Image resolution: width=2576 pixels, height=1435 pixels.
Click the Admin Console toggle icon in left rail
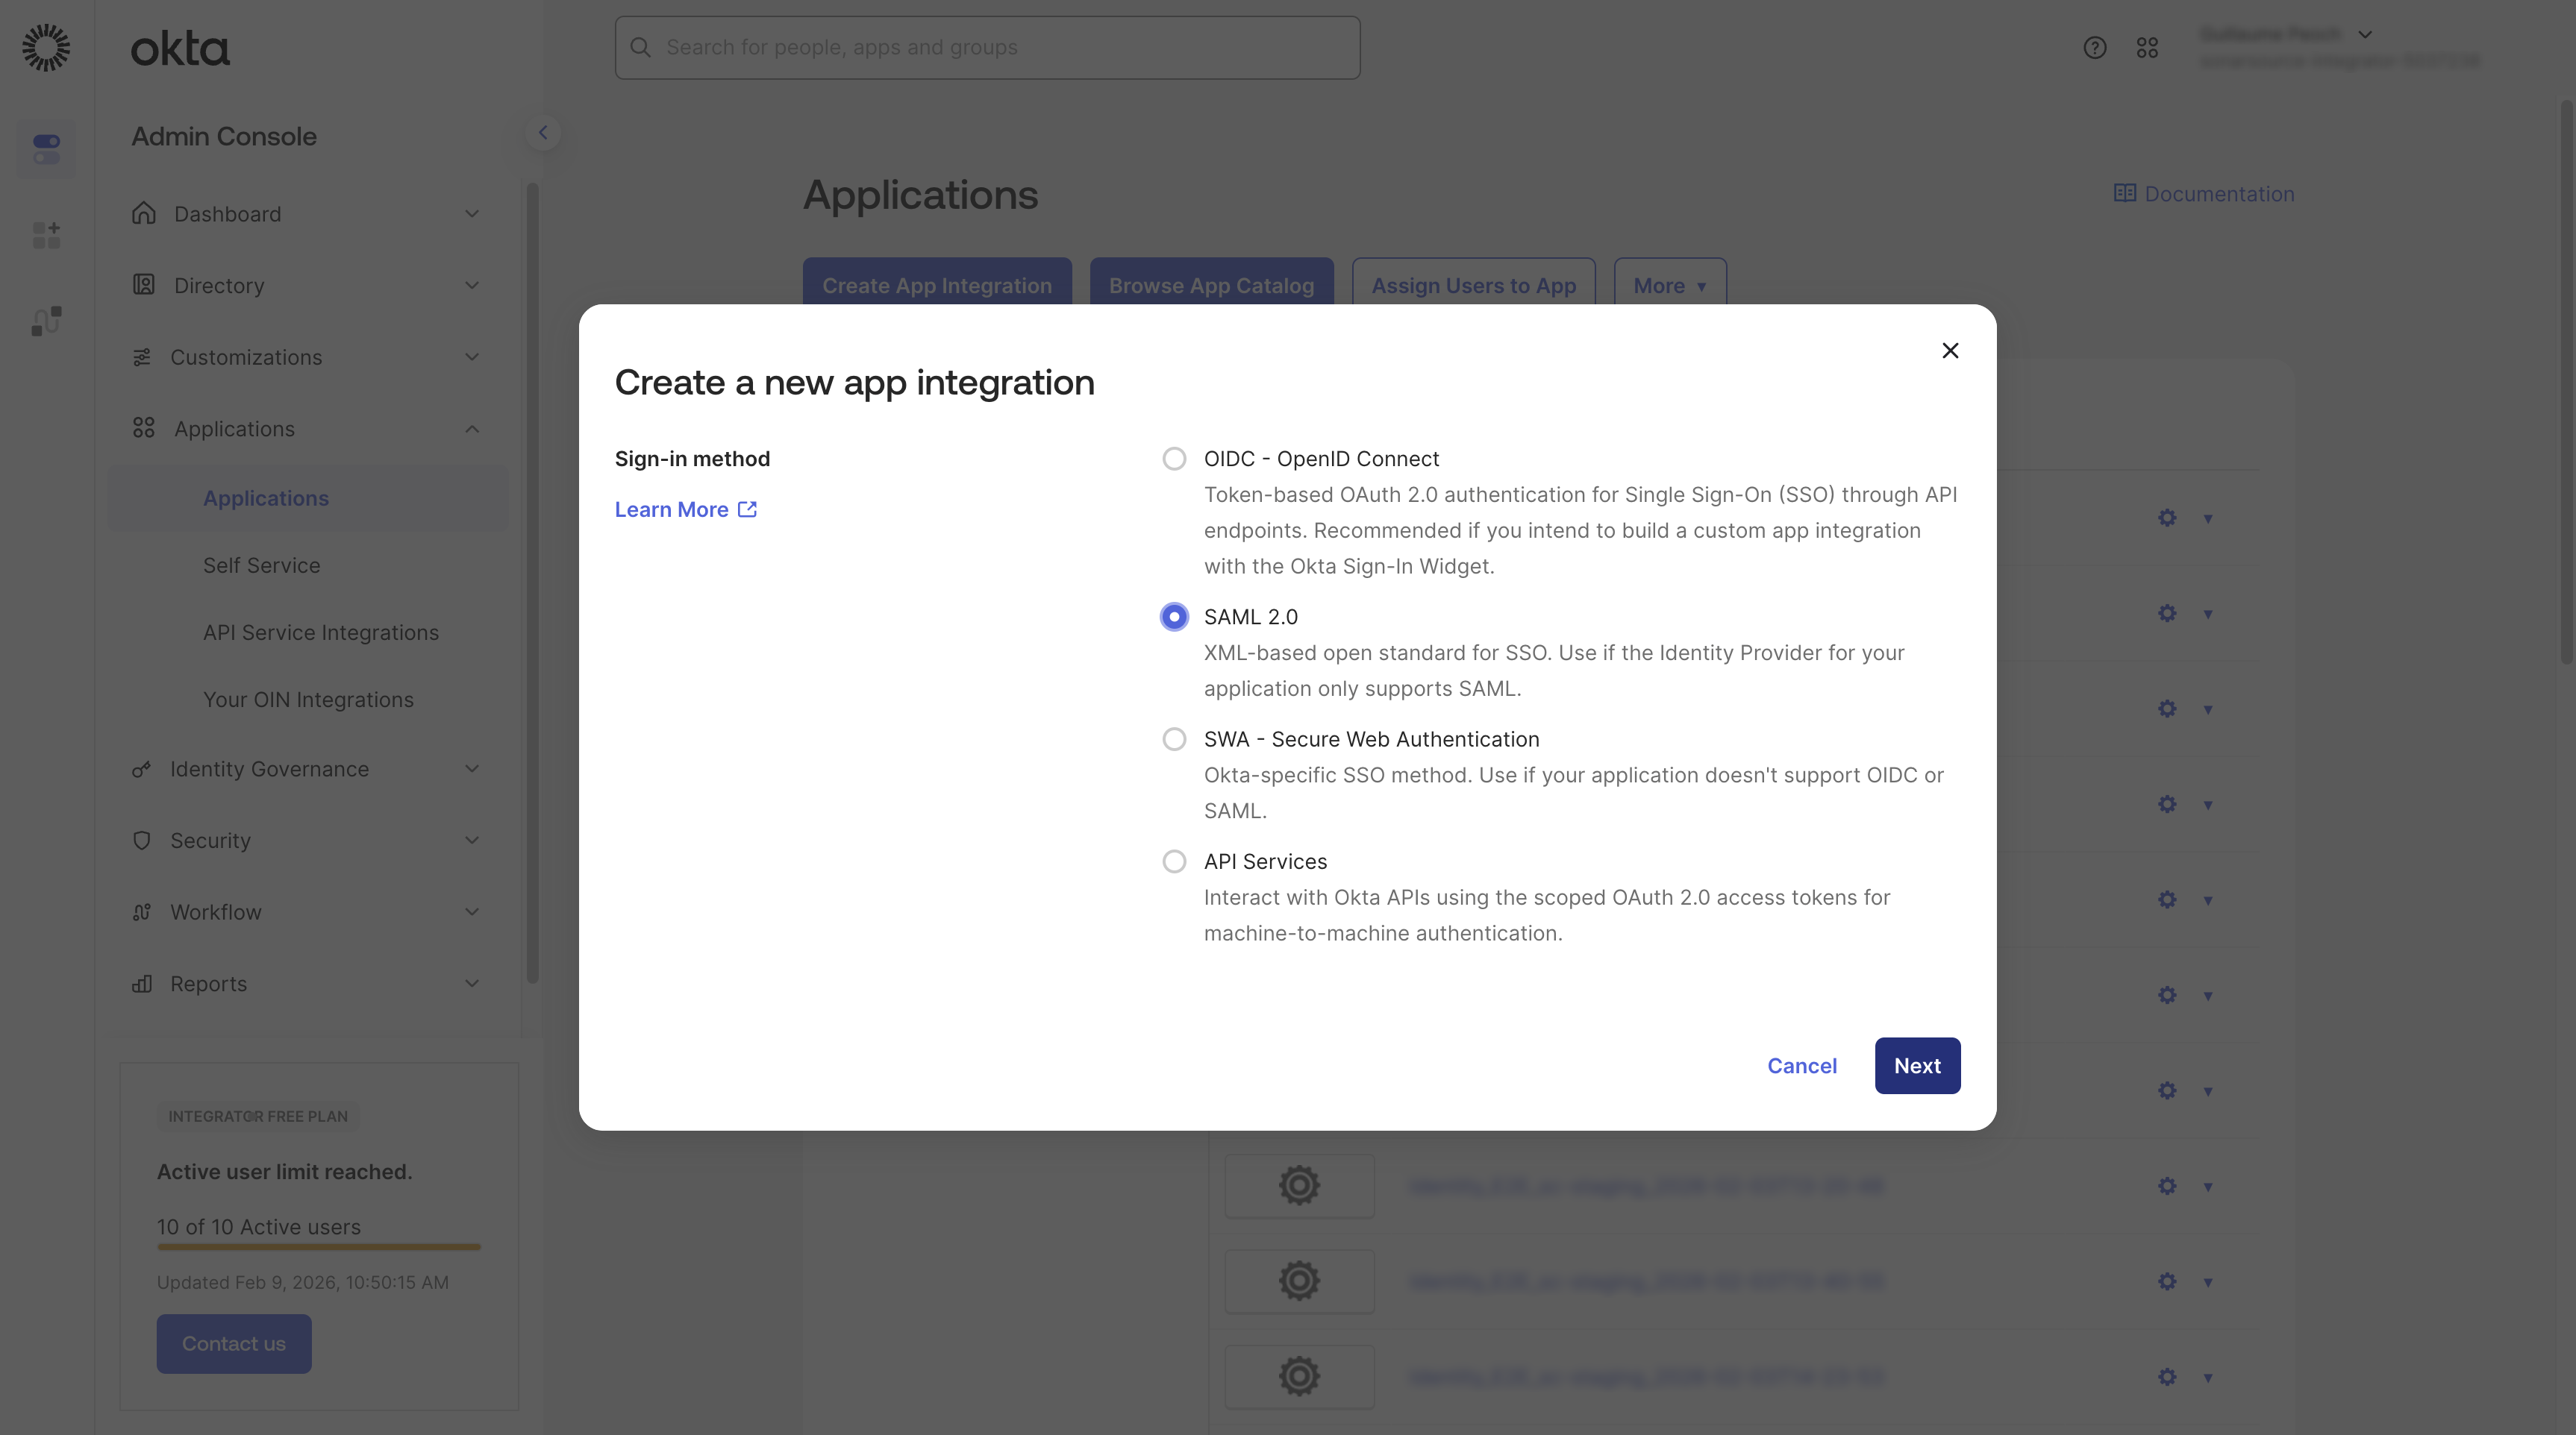coord(46,149)
